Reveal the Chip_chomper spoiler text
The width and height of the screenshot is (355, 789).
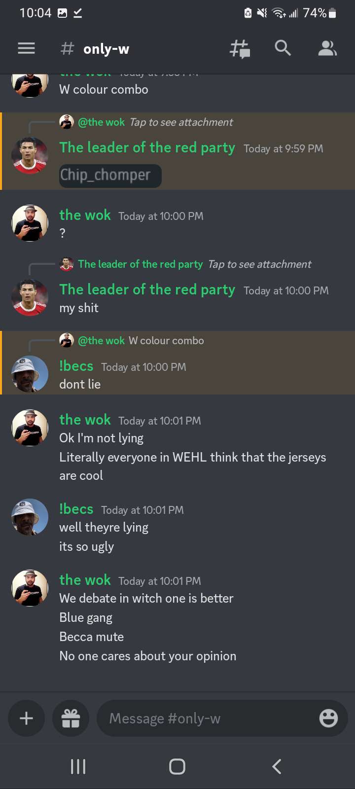110,176
